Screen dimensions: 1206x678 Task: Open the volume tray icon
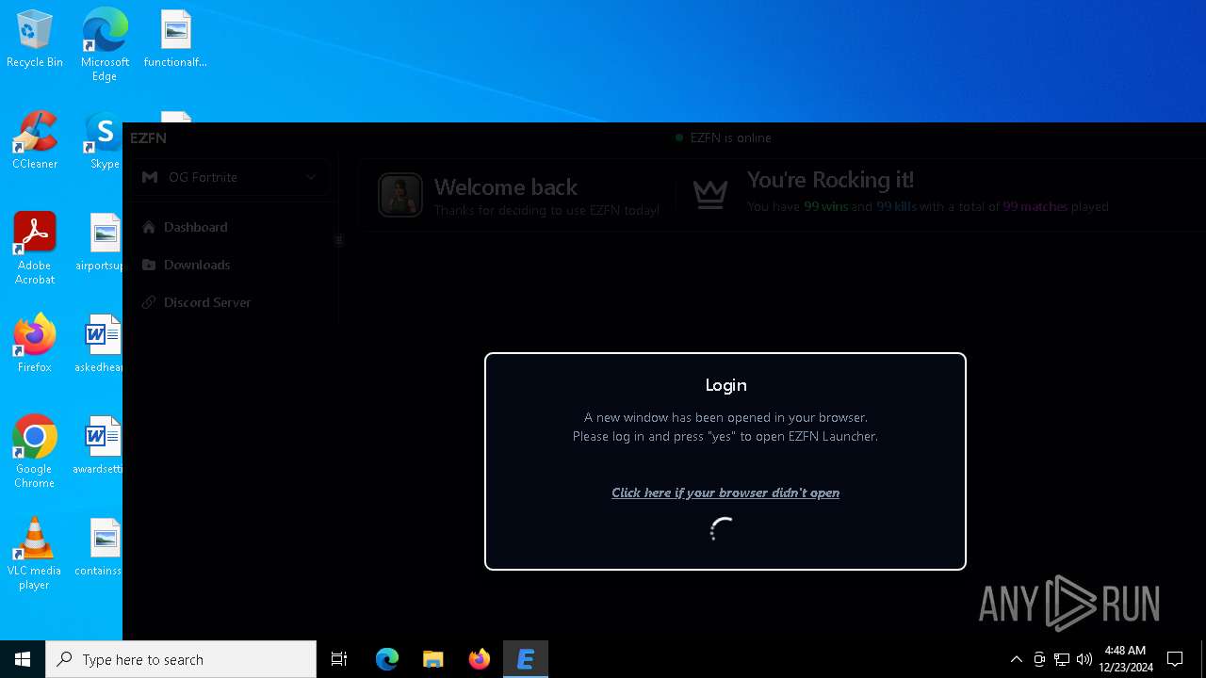[x=1084, y=659]
